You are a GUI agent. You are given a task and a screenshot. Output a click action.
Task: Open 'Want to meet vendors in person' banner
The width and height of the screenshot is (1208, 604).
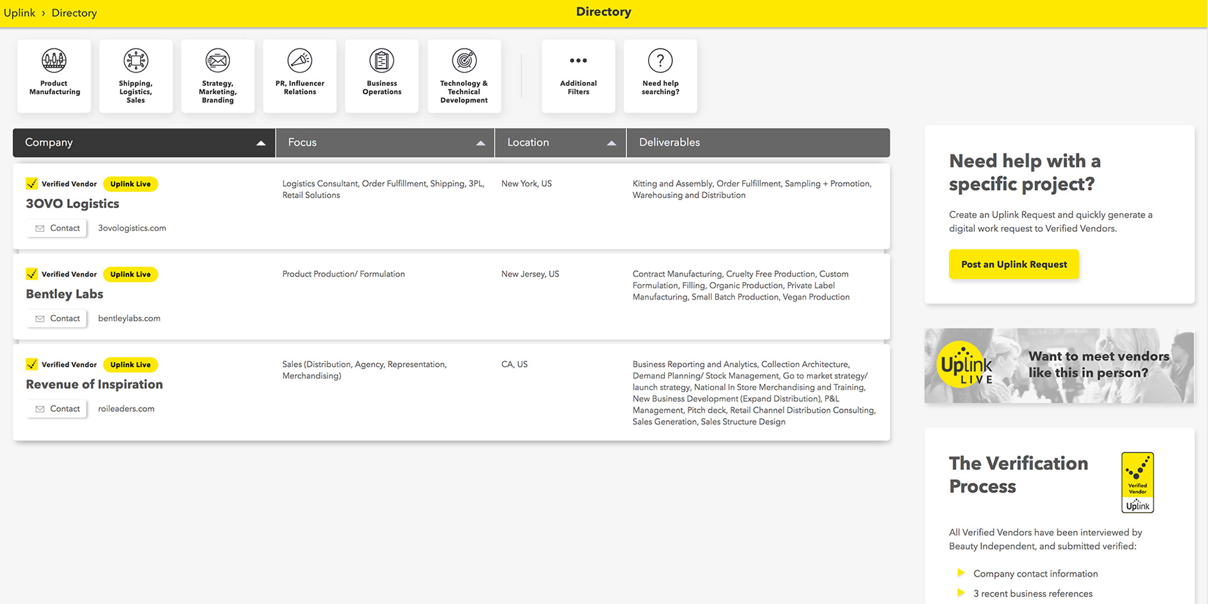pos(1059,365)
